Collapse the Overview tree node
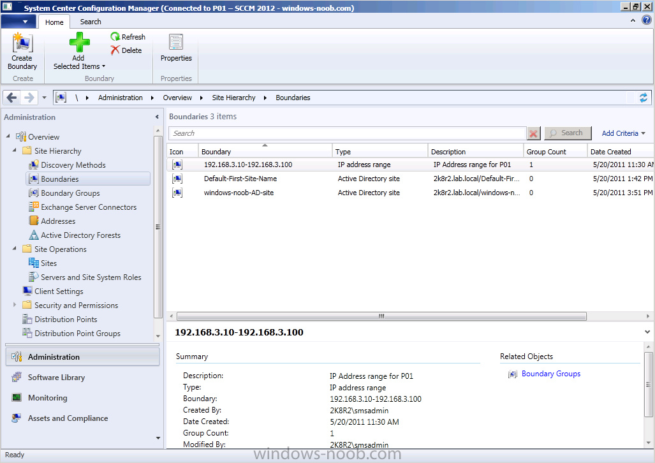The image size is (655, 463). coord(8,136)
